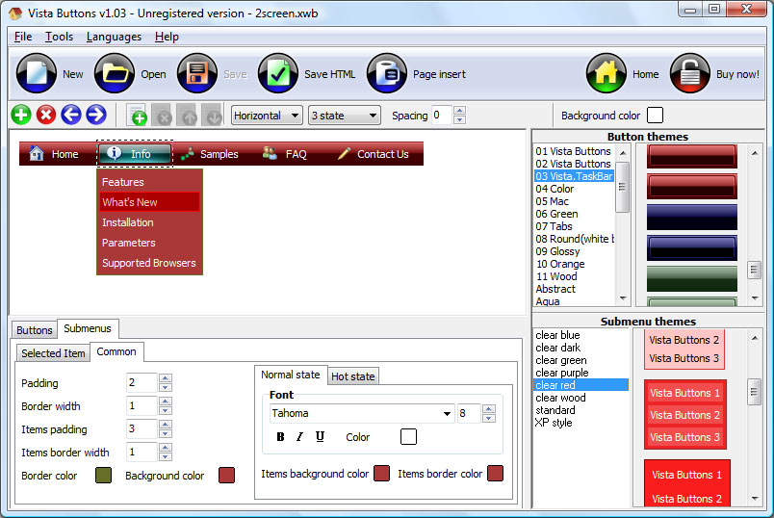Increase the font size value
Image resolution: width=774 pixels, height=518 pixels.
pos(489,409)
